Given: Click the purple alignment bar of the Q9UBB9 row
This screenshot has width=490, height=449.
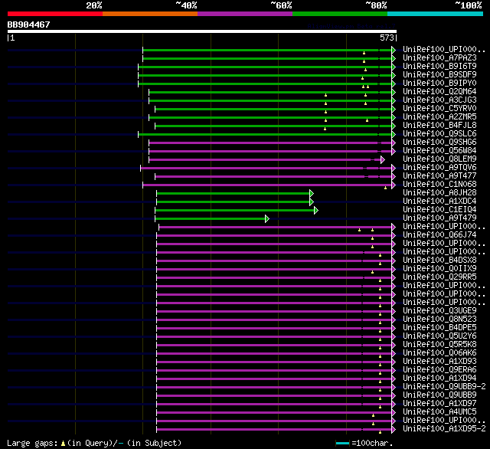Looking at the screenshot, I should [274, 396].
